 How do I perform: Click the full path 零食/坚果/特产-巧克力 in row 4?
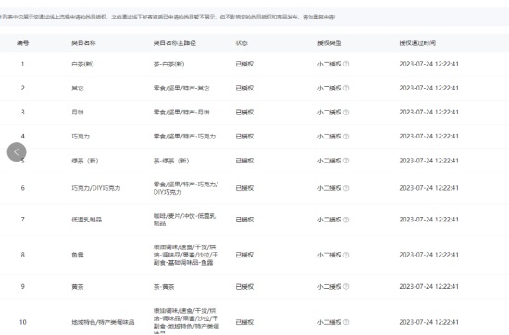click(x=184, y=137)
